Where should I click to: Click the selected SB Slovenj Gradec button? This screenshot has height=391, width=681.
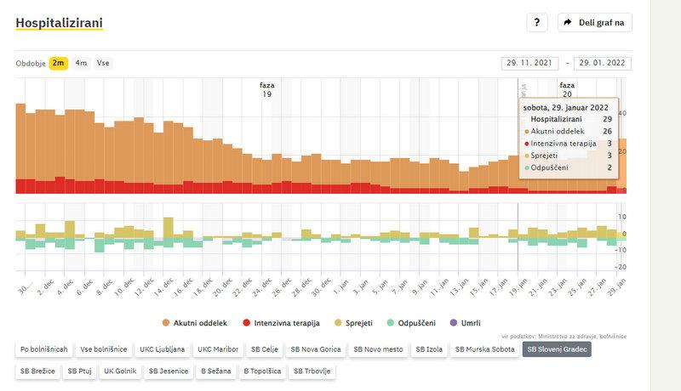click(557, 349)
